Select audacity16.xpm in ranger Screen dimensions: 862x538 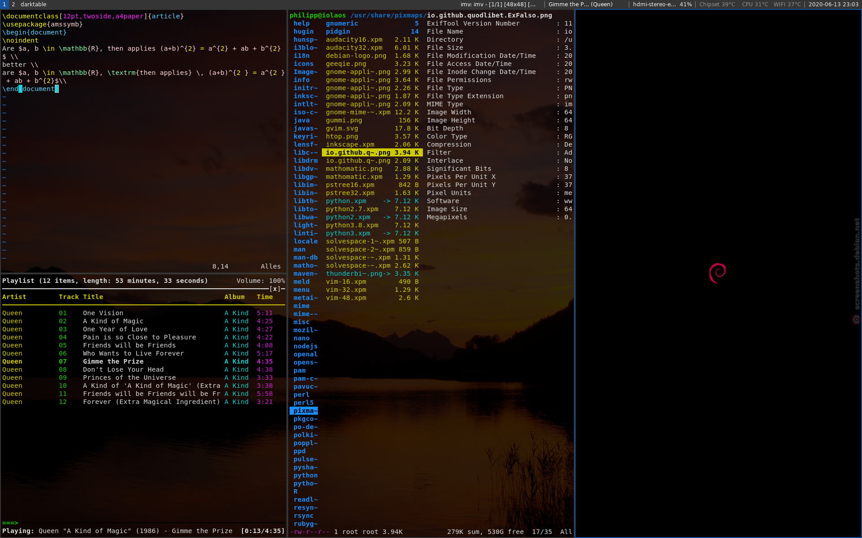(x=372, y=39)
